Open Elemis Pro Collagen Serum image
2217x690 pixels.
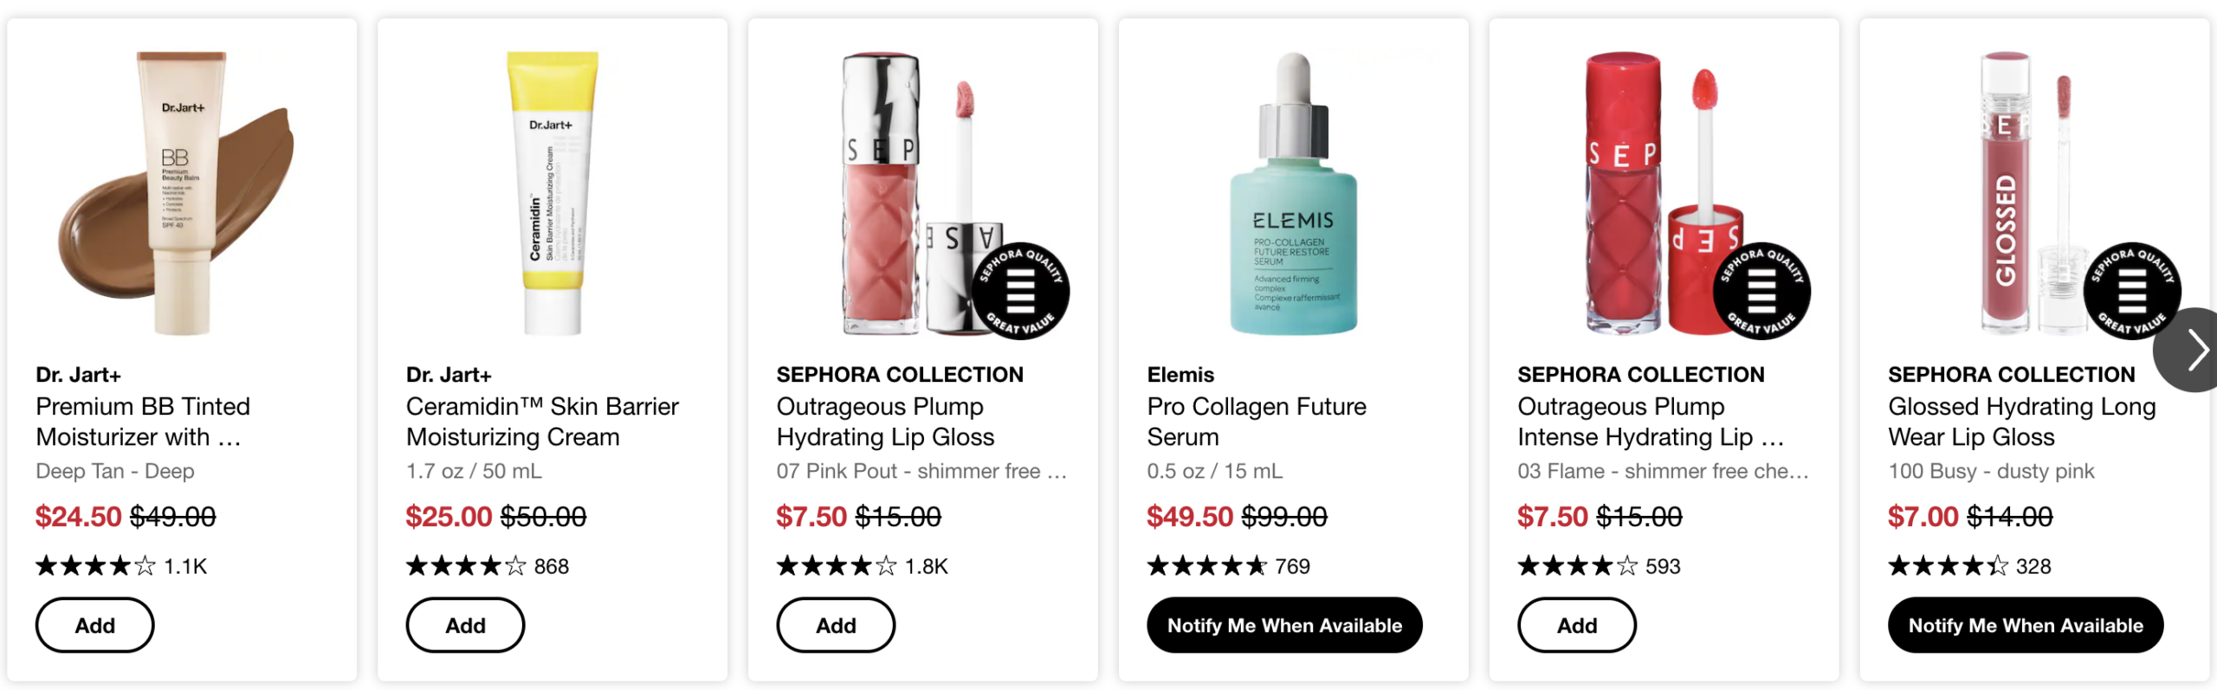1294,193
